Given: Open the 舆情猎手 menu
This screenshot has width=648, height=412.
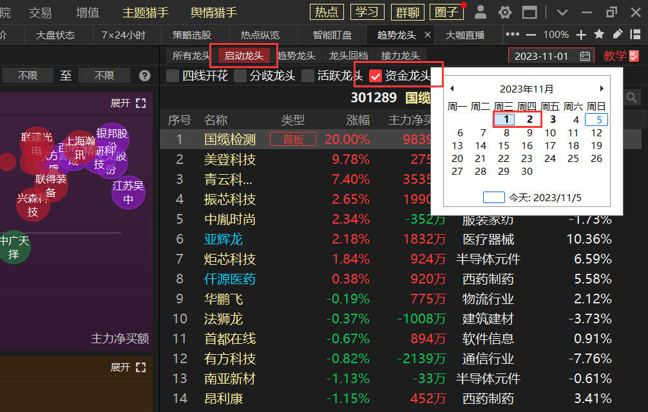Looking at the screenshot, I should (214, 13).
